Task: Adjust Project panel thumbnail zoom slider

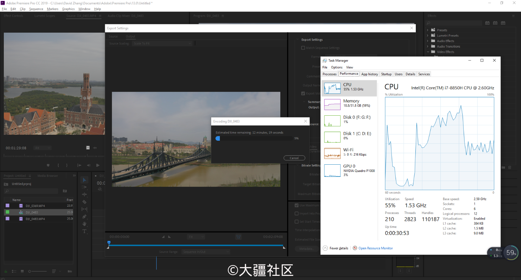Action: (38, 271)
